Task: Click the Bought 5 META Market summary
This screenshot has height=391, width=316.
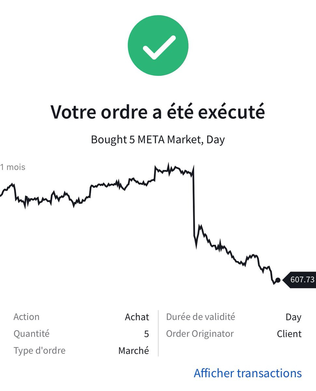Action: coord(158,139)
